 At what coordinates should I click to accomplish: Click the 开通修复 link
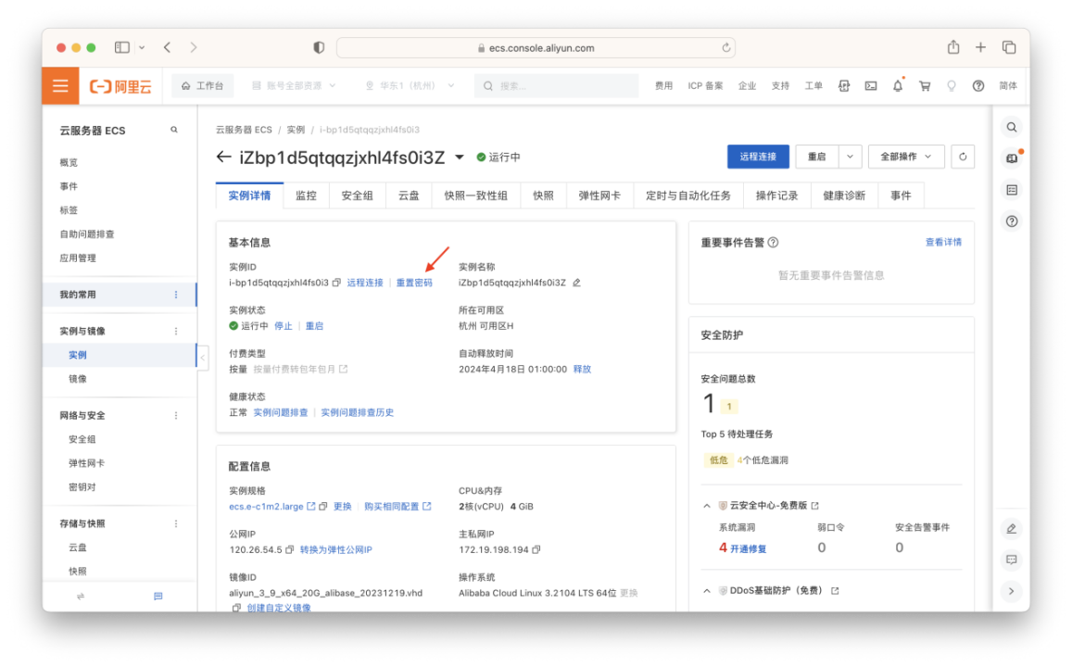click(748, 548)
